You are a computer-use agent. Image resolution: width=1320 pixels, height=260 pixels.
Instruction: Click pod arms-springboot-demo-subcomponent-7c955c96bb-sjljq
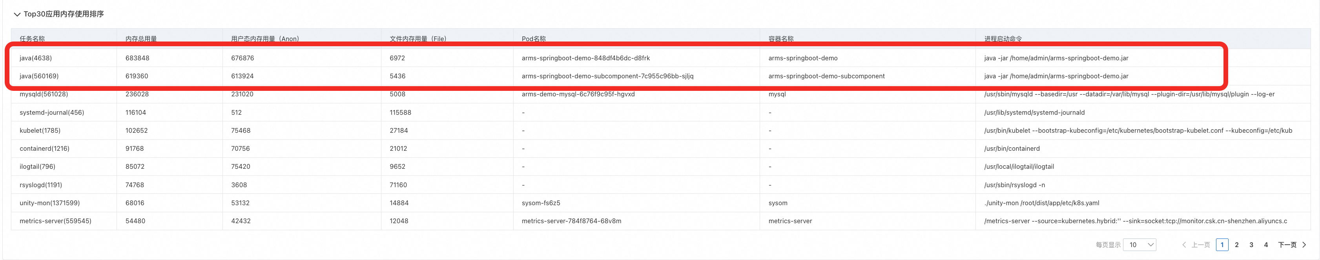pos(608,76)
